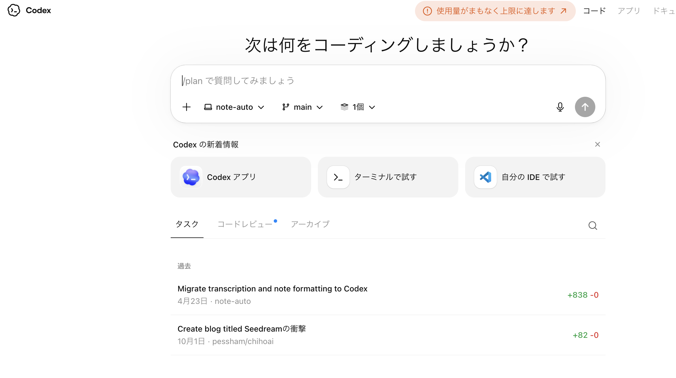Click the search magnifier icon in task list
This screenshot has width=676, height=378.
pos(593,225)
